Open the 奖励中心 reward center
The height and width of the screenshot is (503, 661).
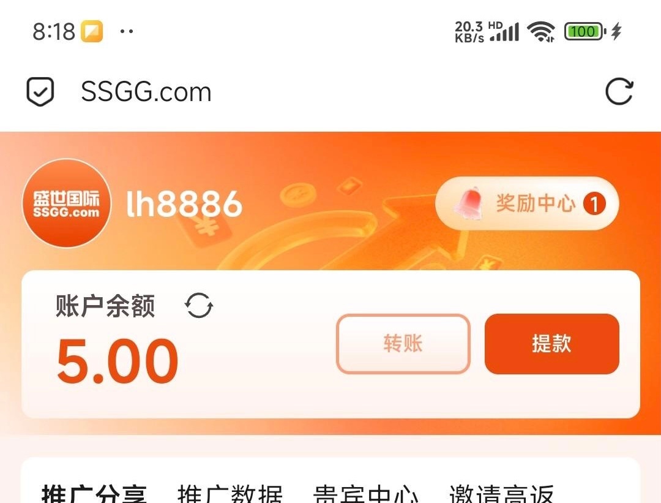(527, 203)
